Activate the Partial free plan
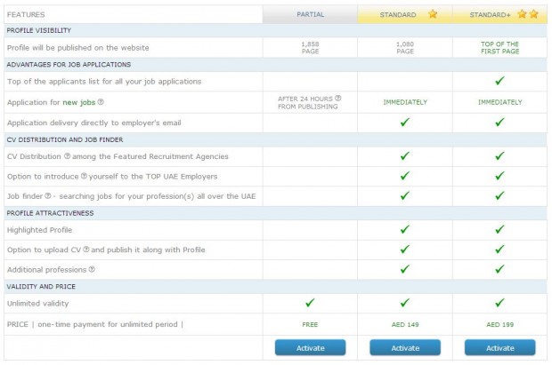 pos(310,347)
